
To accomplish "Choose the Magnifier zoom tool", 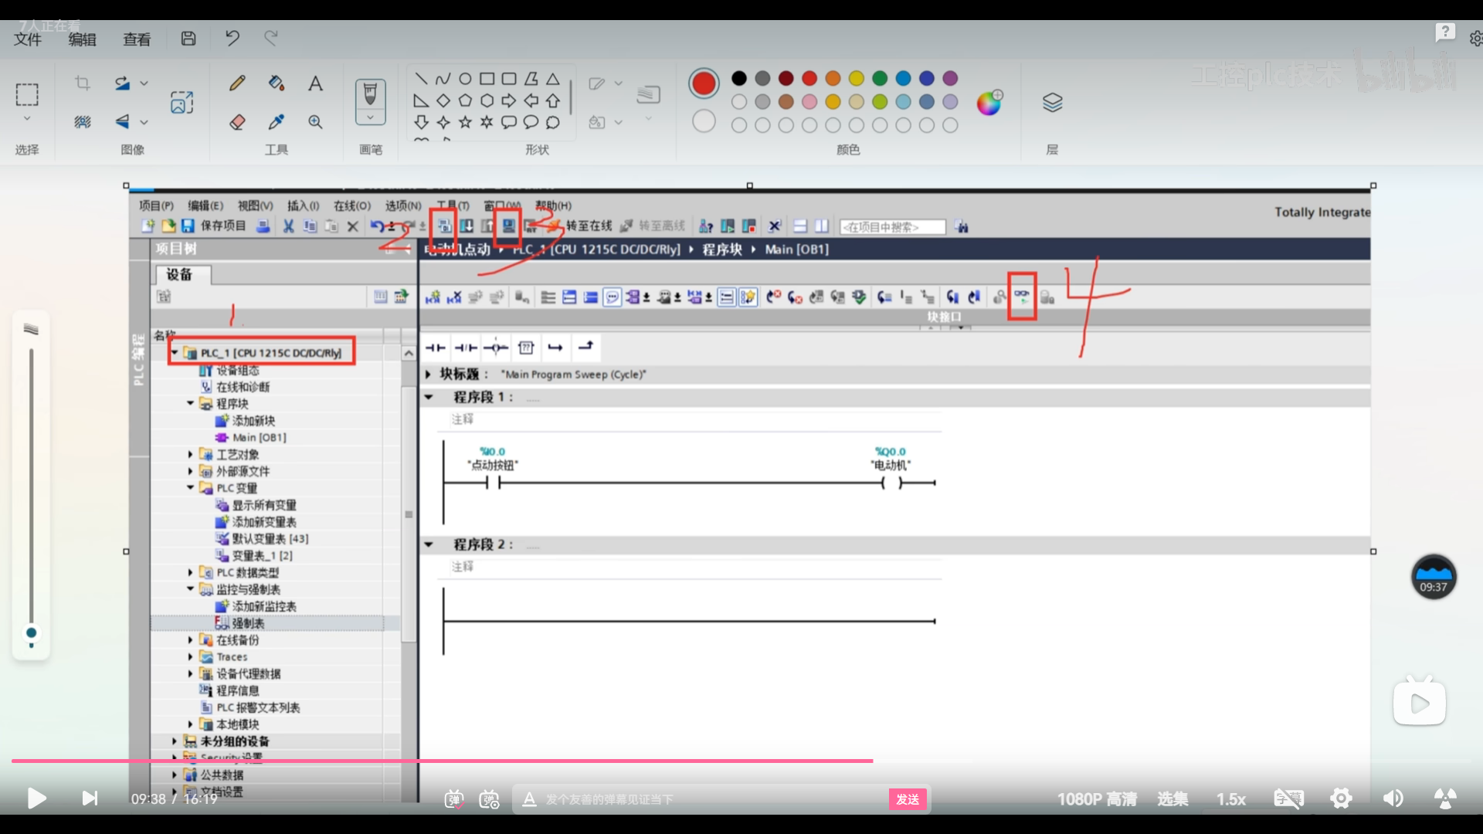I will (315, 122).
